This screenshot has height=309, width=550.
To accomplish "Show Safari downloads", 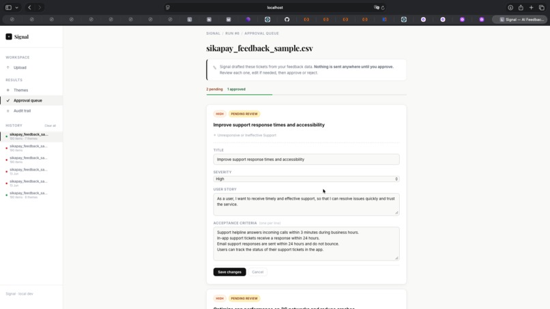I will point(510,8).
